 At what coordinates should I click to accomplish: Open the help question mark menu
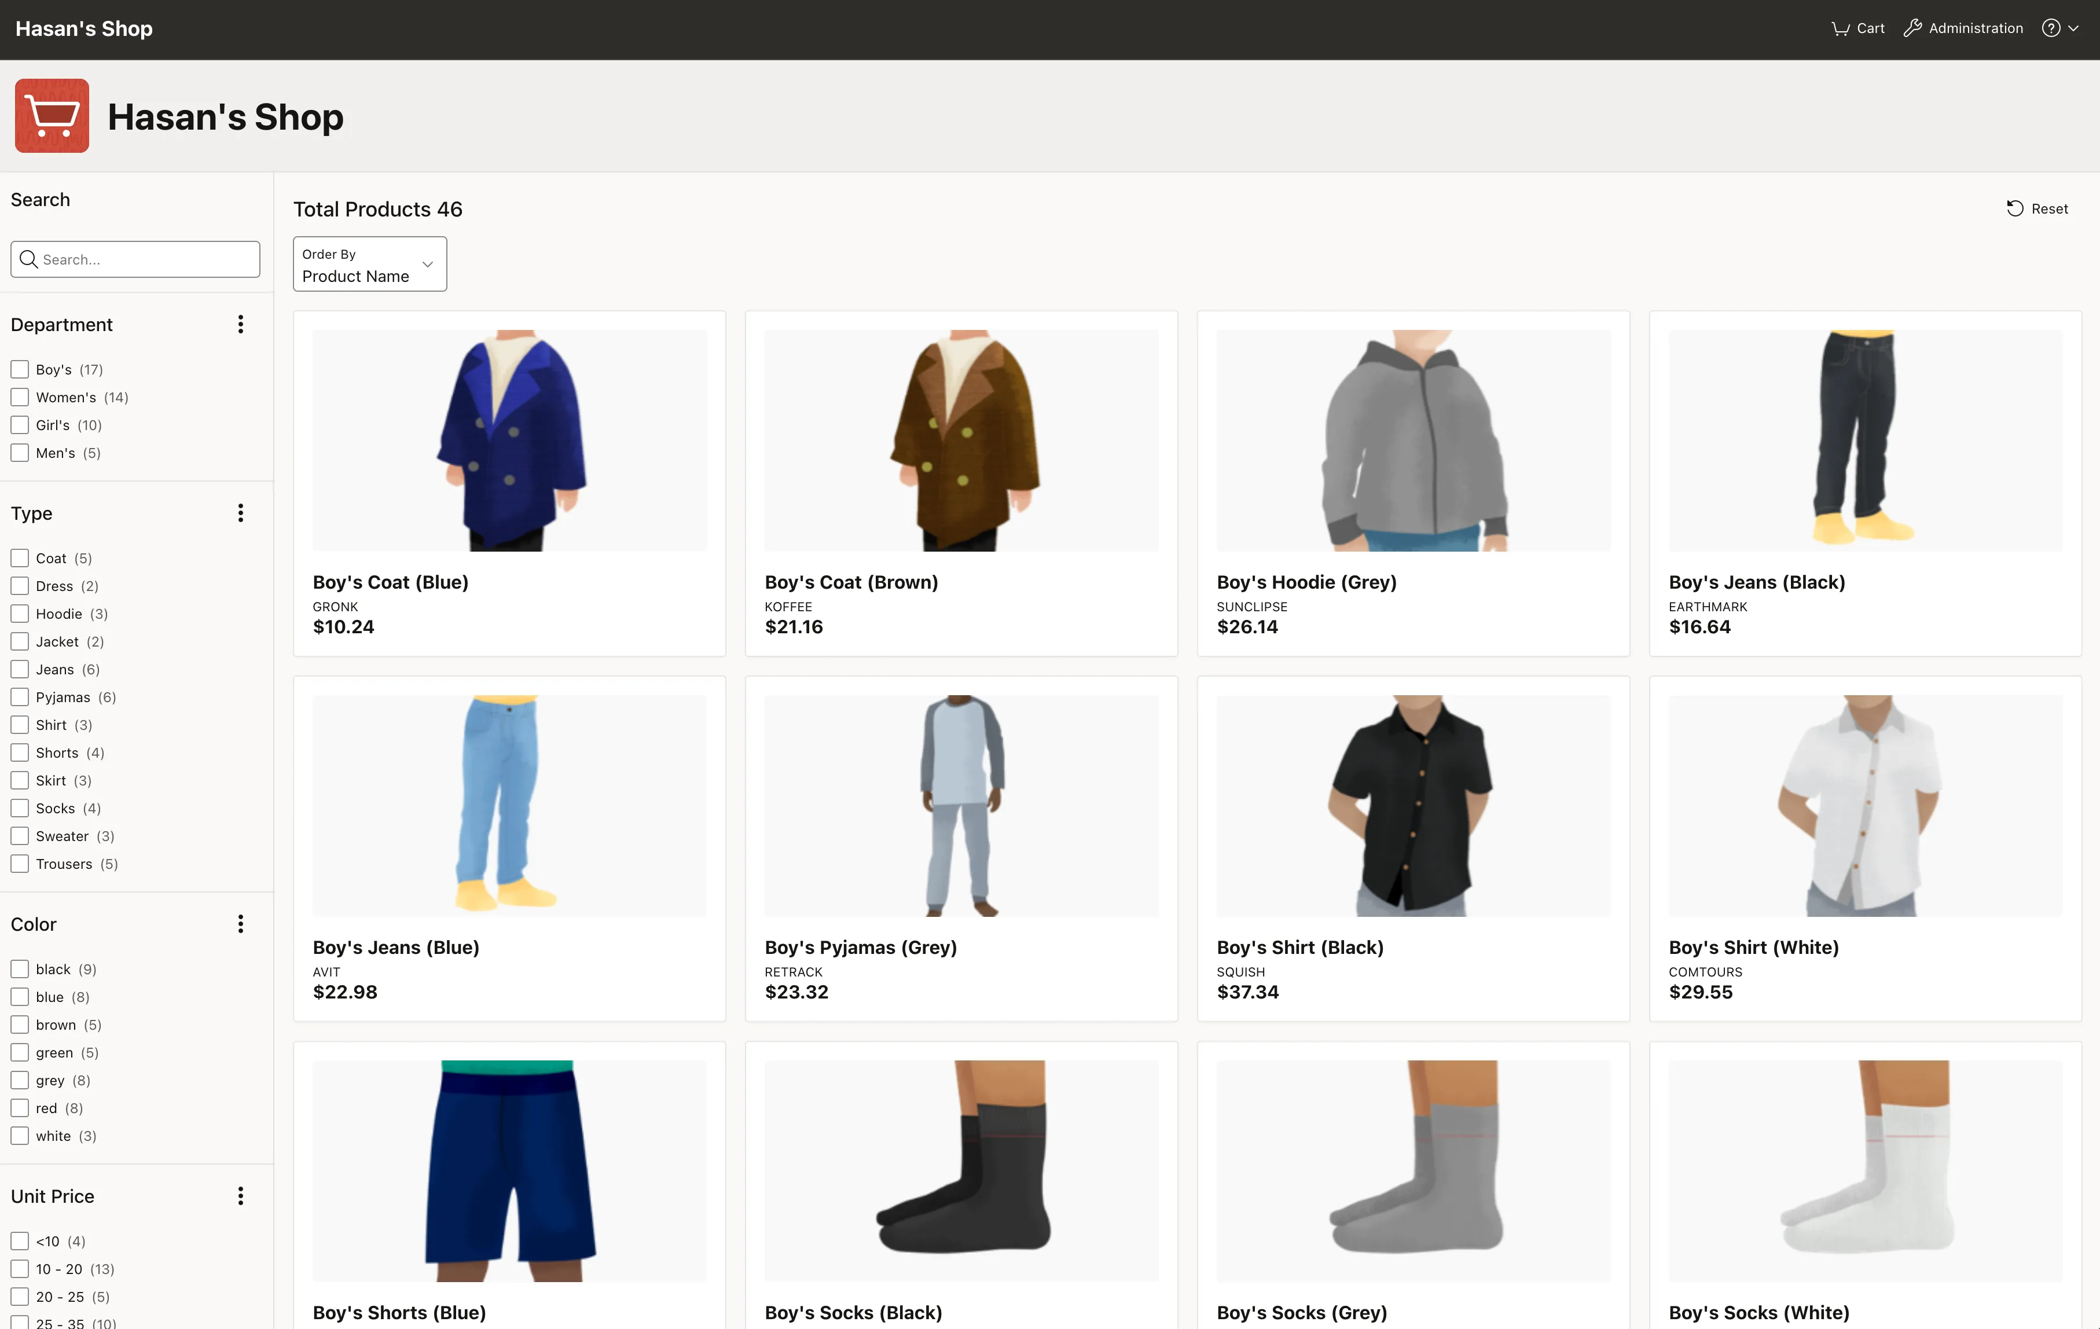coord(2051,29)
